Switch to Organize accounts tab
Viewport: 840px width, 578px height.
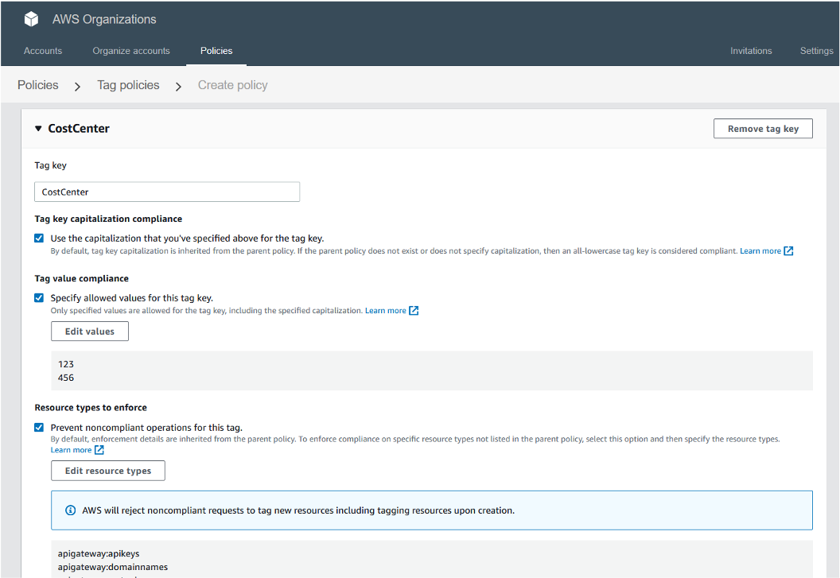click(x=131, y=51)
